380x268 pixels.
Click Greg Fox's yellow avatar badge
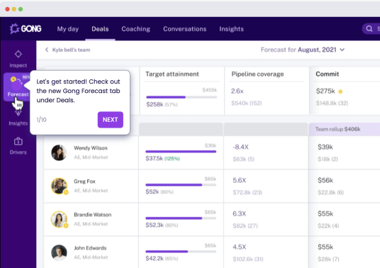click(66, 192)
